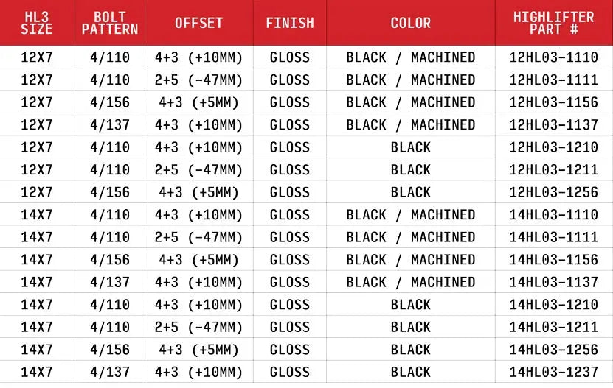Select part number 14HL03-1110

[x=554, y=215]
